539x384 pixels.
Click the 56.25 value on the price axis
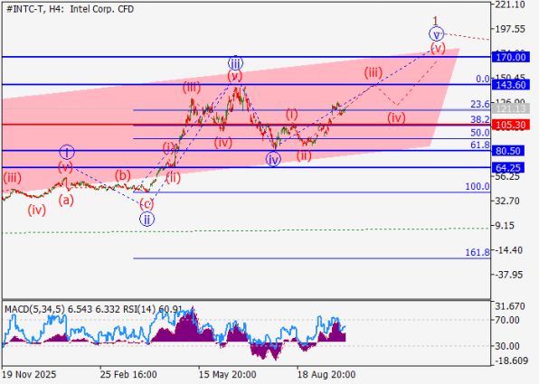507,176
